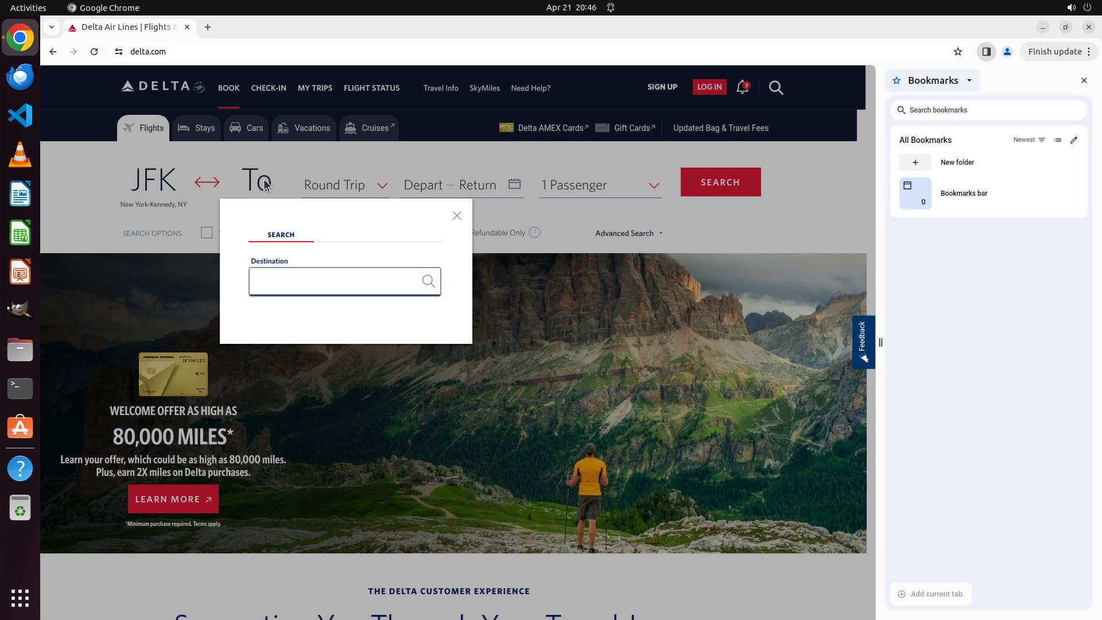
Task: Open the notifications bell icon
Action: point(742,87)
